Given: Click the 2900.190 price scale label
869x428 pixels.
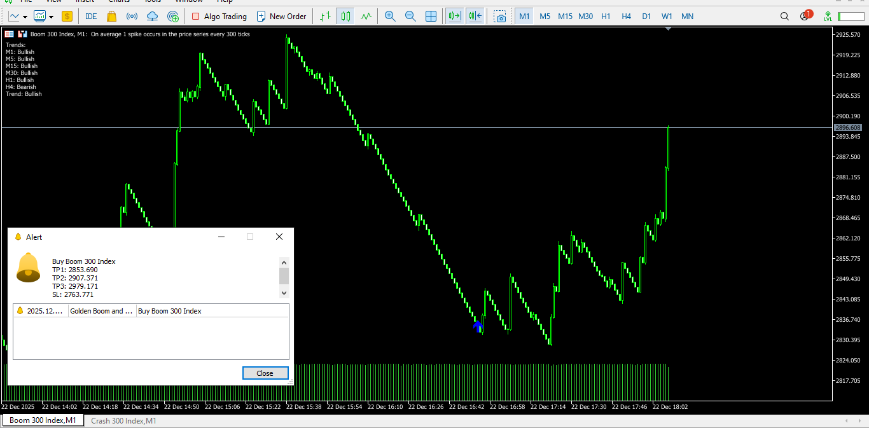Looking at the screenshot, I should tap(847, 116).
